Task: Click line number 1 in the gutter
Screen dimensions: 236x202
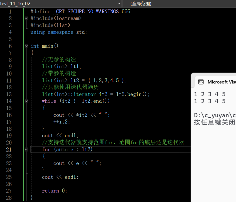Action: click(10, 11)
